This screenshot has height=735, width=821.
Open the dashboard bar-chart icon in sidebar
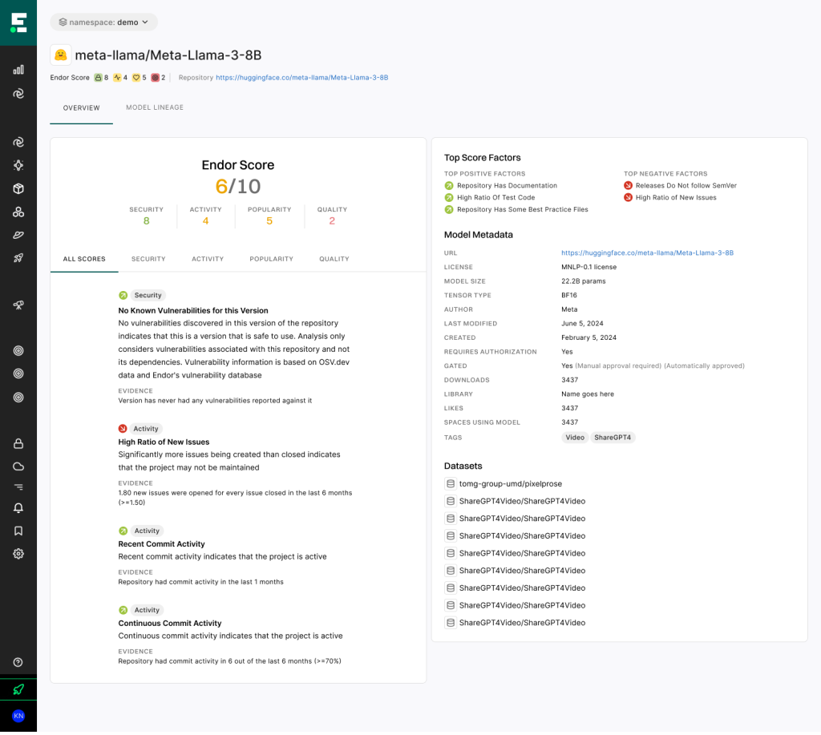18,70
